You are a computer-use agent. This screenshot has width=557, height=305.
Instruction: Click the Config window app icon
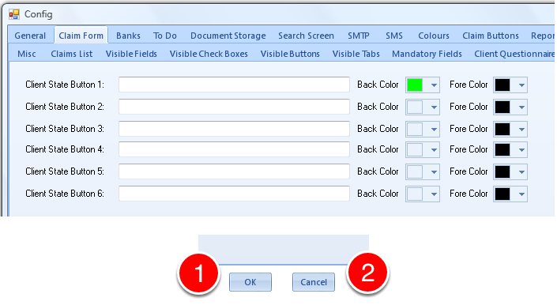pyautogui.click(x=14, y=14)
